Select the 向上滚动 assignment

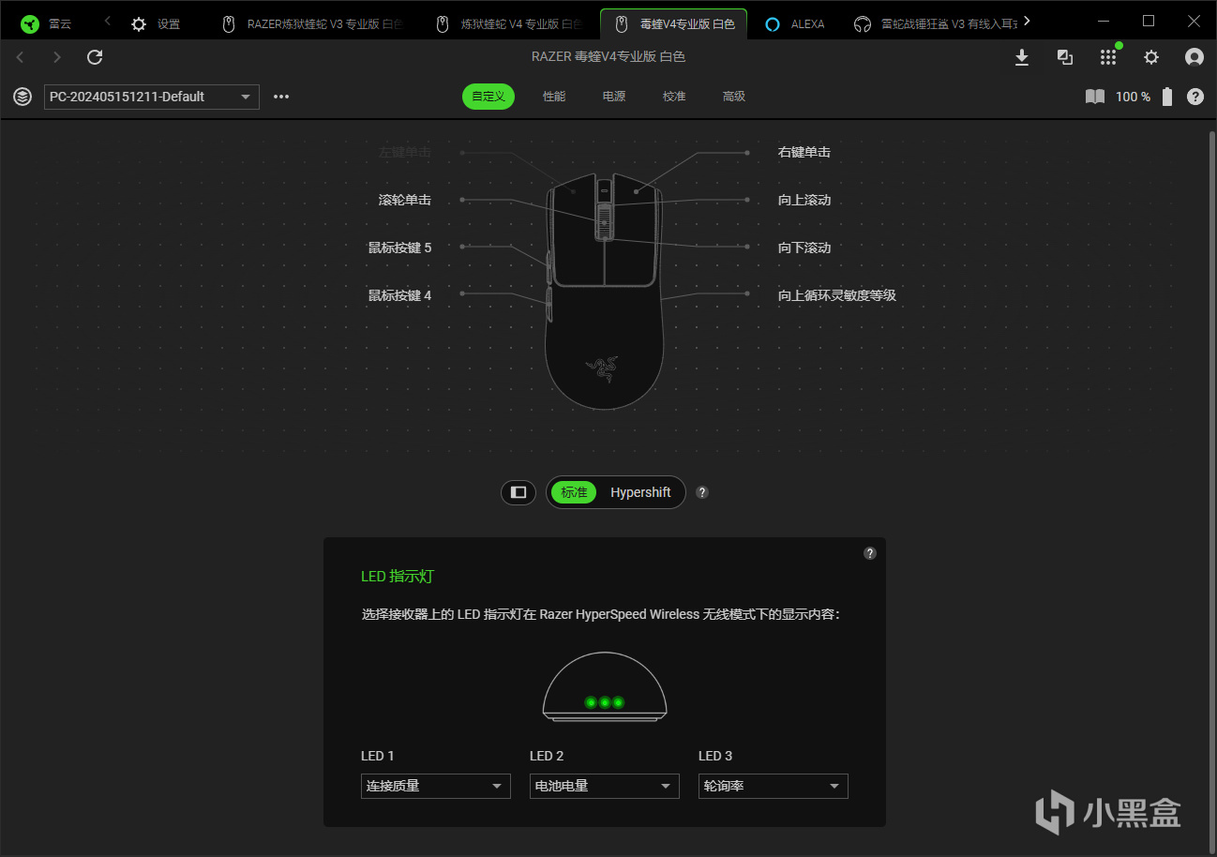click(x=804, y=200)
